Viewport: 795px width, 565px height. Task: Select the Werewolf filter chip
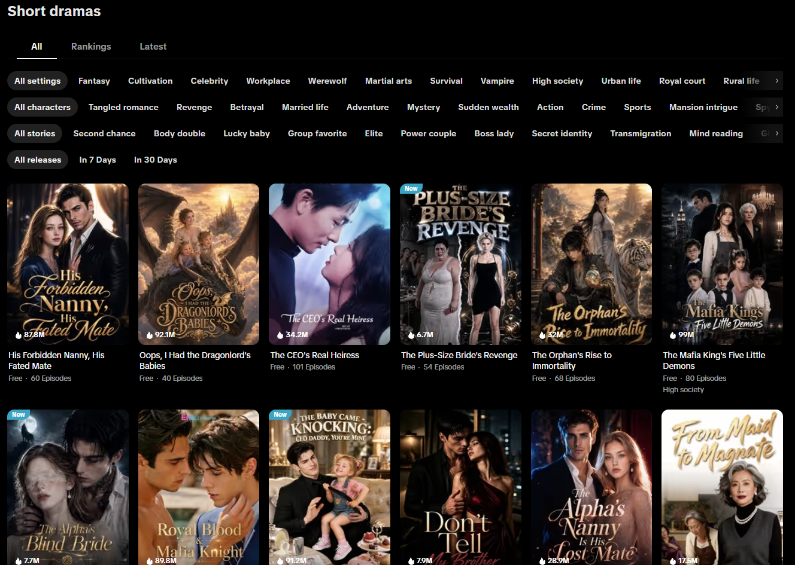tap(327, 81)
